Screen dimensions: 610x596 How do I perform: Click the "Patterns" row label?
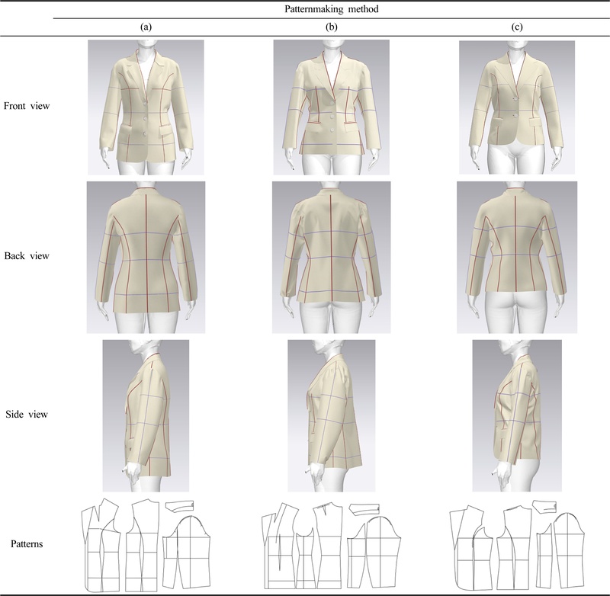click(27, 544)
